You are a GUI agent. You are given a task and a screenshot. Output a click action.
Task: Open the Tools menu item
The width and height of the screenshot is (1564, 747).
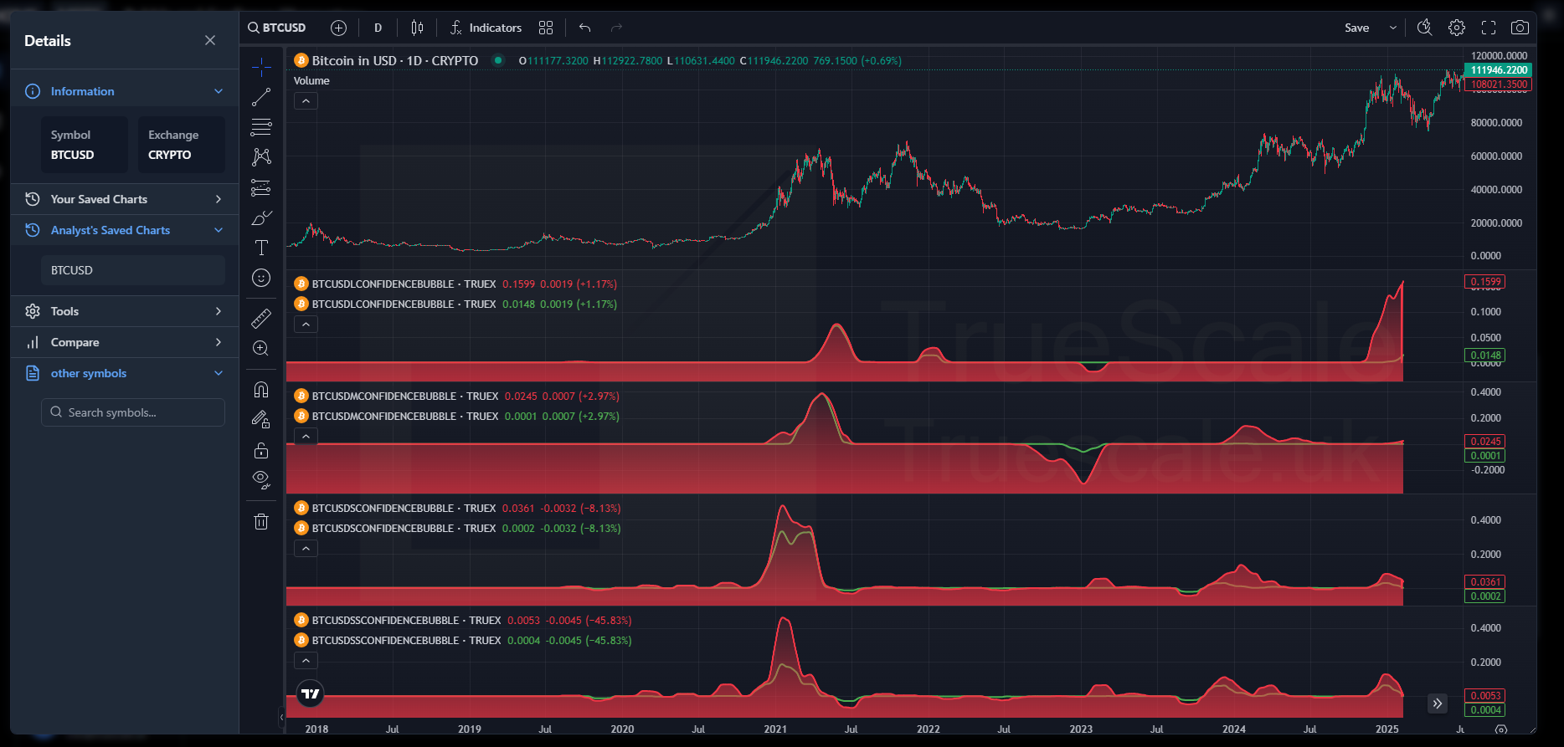125,311
